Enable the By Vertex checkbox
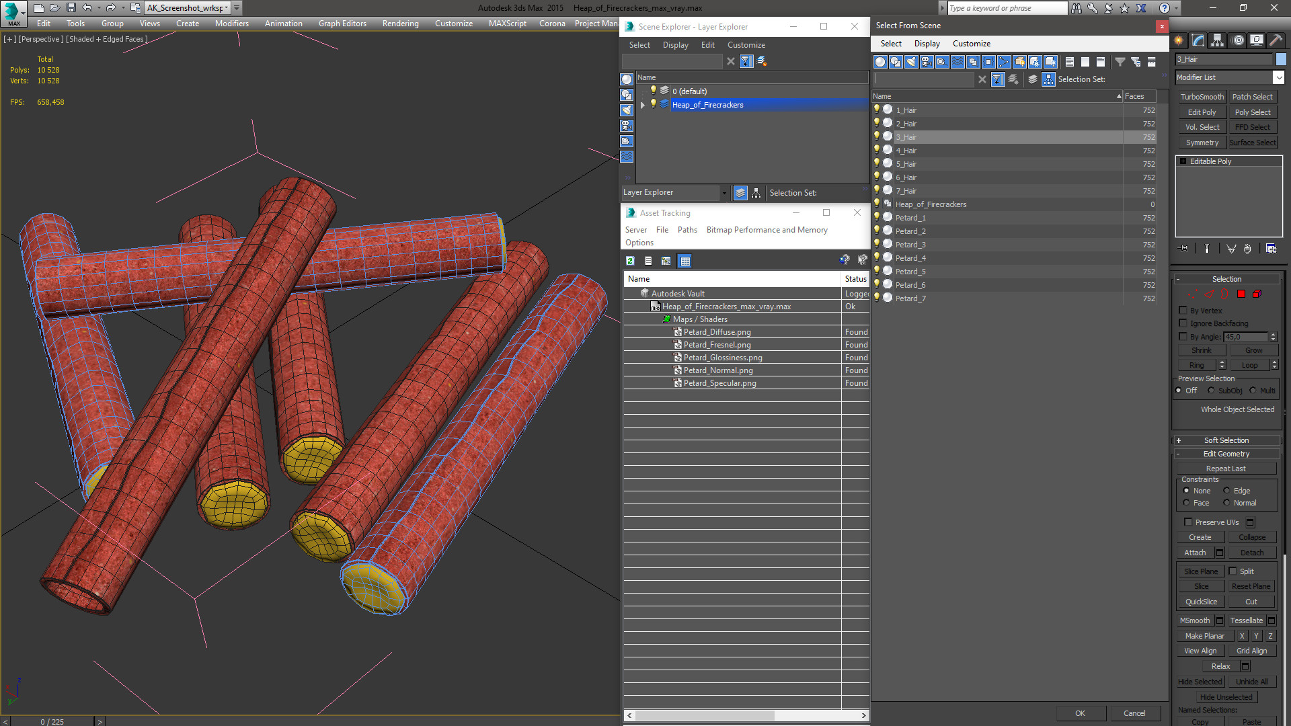 tap(1183, 311)
